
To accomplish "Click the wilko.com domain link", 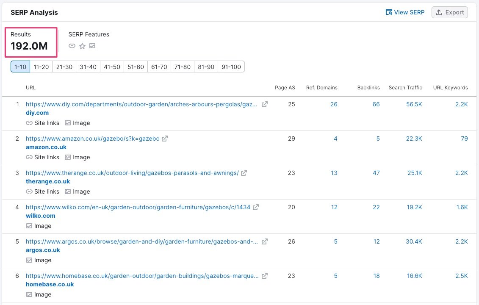I will [41, 216].
